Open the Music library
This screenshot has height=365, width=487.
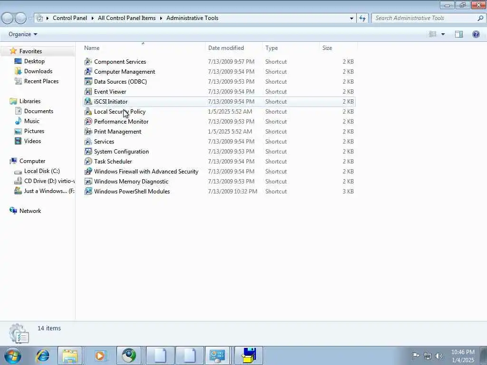[x=32, y=121]
